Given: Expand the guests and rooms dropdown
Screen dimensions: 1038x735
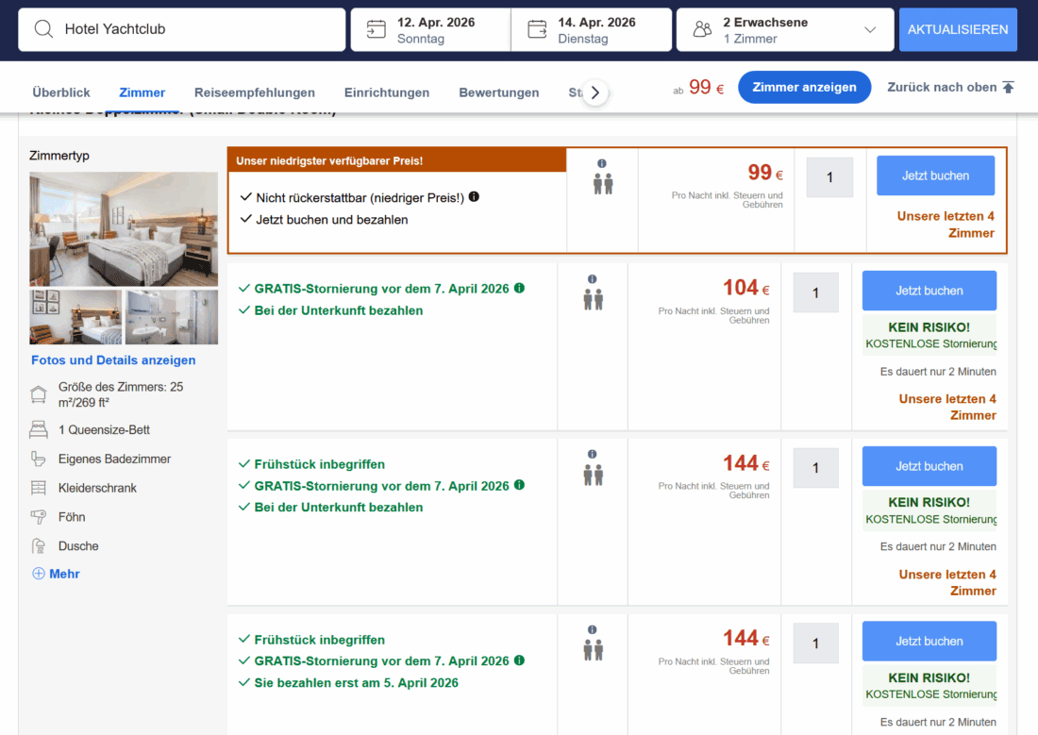Looking at the screenshot, I should click(x=869, y=30).
